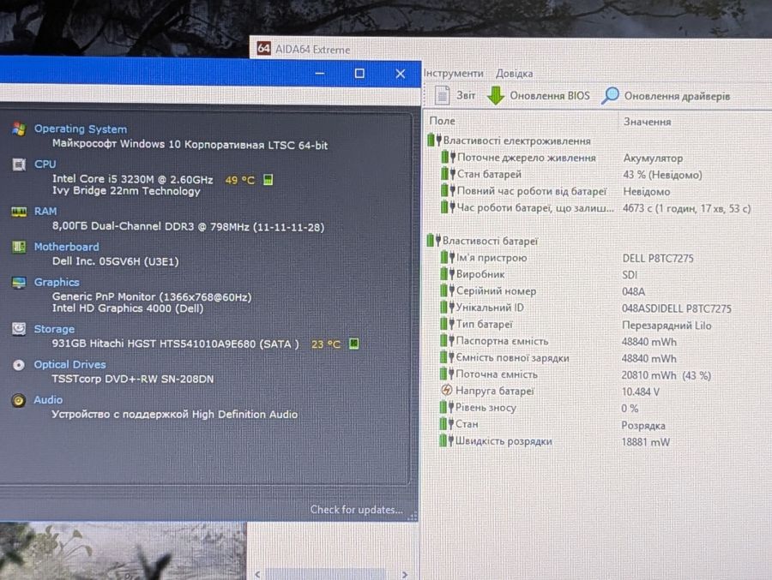
Task: Click the storage temperature 23 °C indicator icon
Action: coord(353,344)
